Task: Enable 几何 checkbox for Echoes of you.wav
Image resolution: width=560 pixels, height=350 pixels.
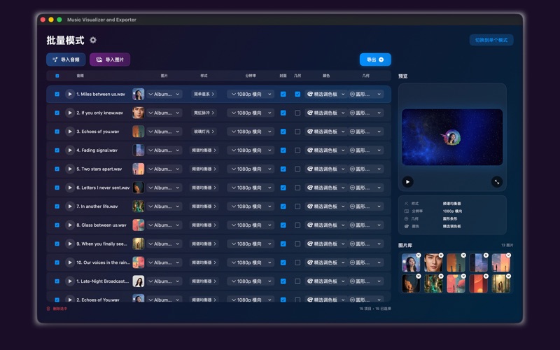Action: click(297, 132)
